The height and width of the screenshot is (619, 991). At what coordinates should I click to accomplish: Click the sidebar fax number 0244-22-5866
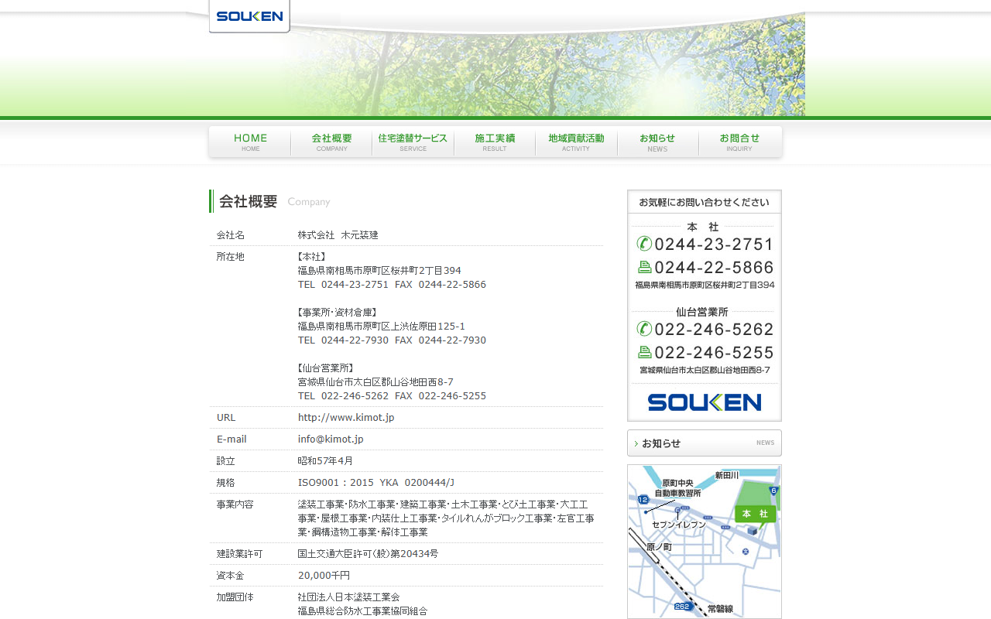[714, 268]
